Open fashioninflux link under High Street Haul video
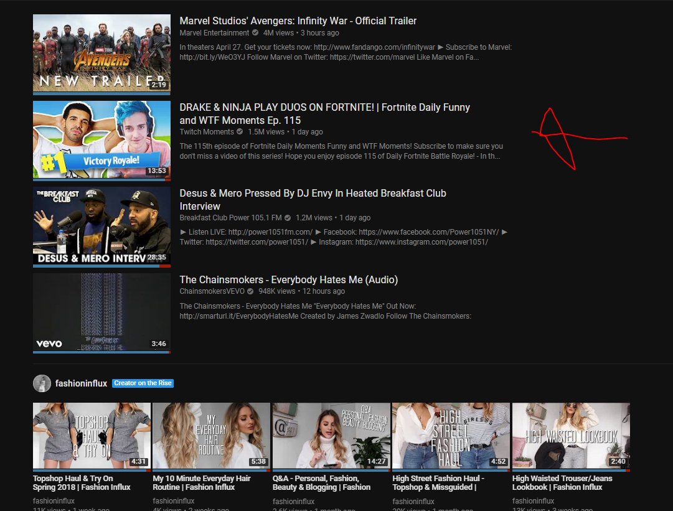The width and height of the screenshot is (673, 511). coord(413,500)
